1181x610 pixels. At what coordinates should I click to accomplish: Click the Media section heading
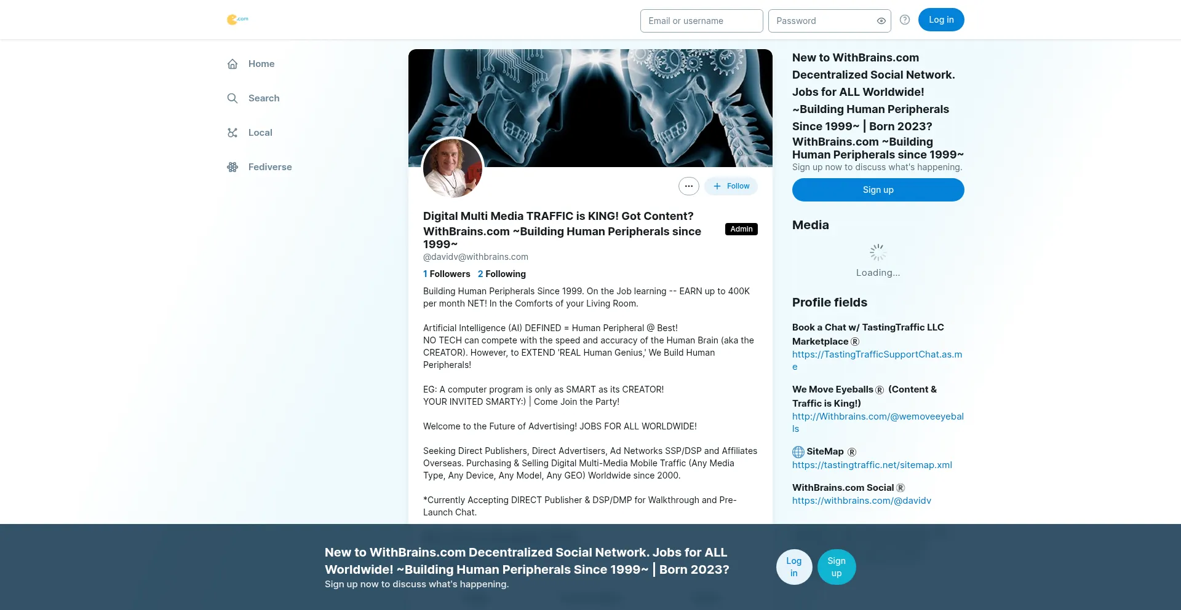[811, 225]
